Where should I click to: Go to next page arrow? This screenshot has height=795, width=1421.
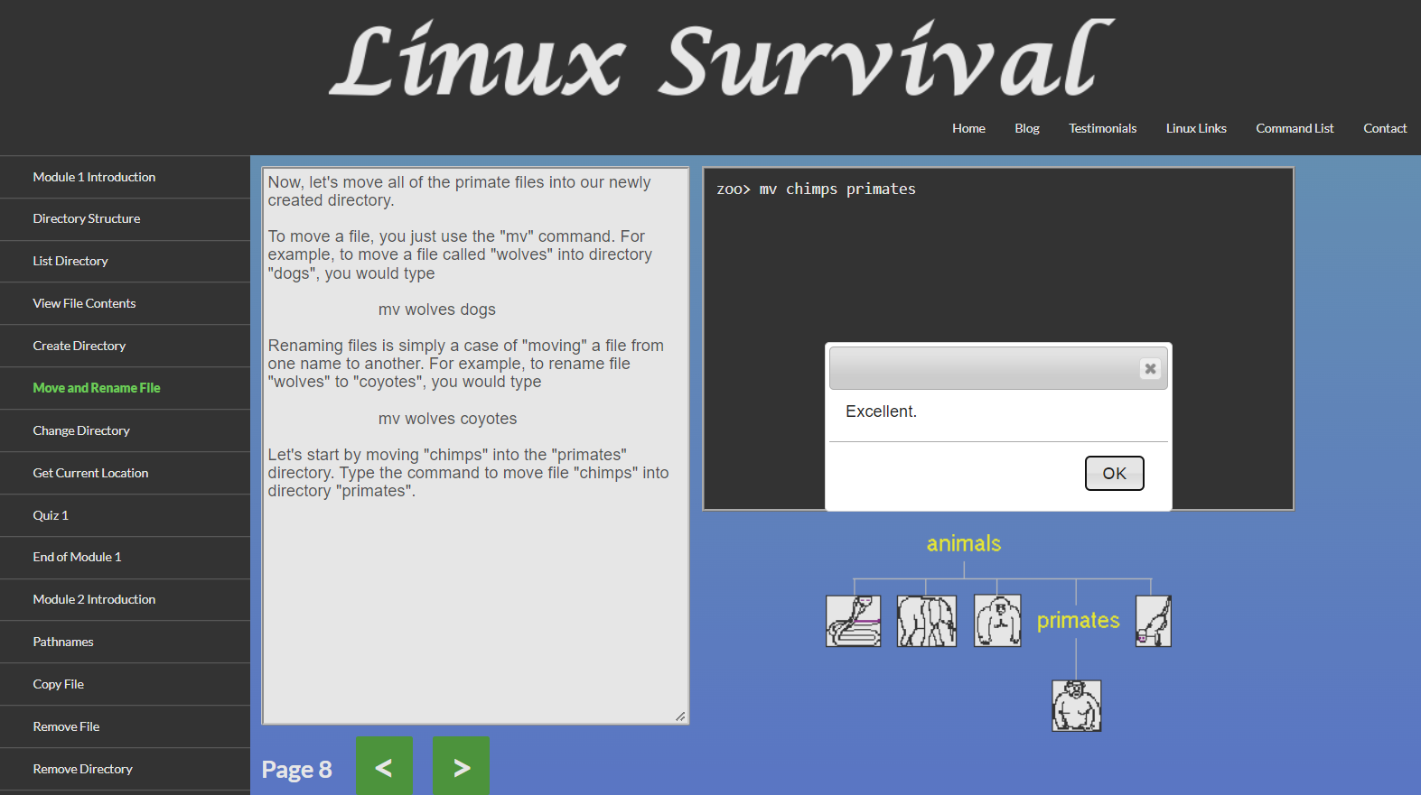click(461, 767)
